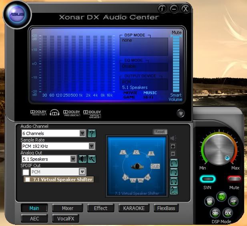Toggle the SVN smart volume button
The image size is (247, 226).
click(x=208, y=179)
